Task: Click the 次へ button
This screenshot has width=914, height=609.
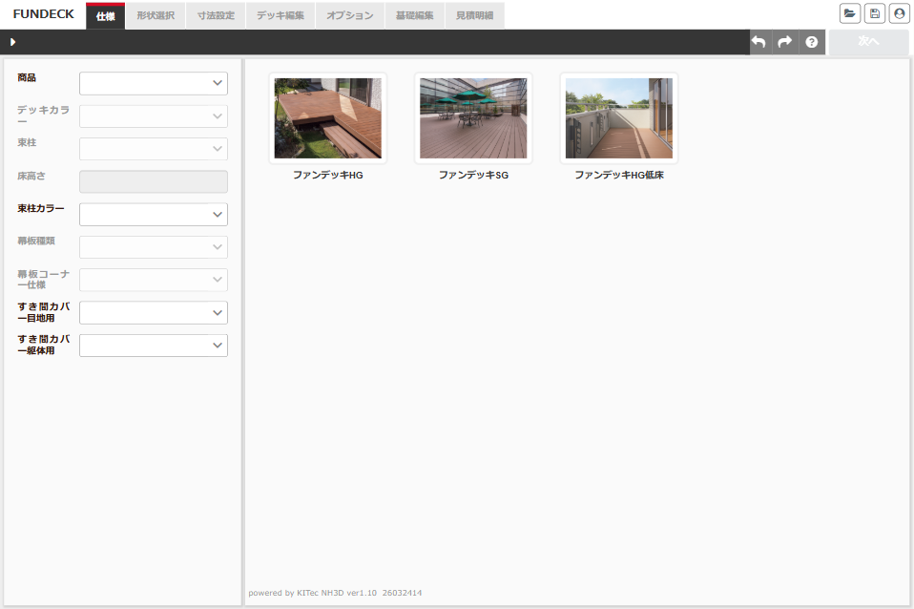Action: (x=868, y=42)
